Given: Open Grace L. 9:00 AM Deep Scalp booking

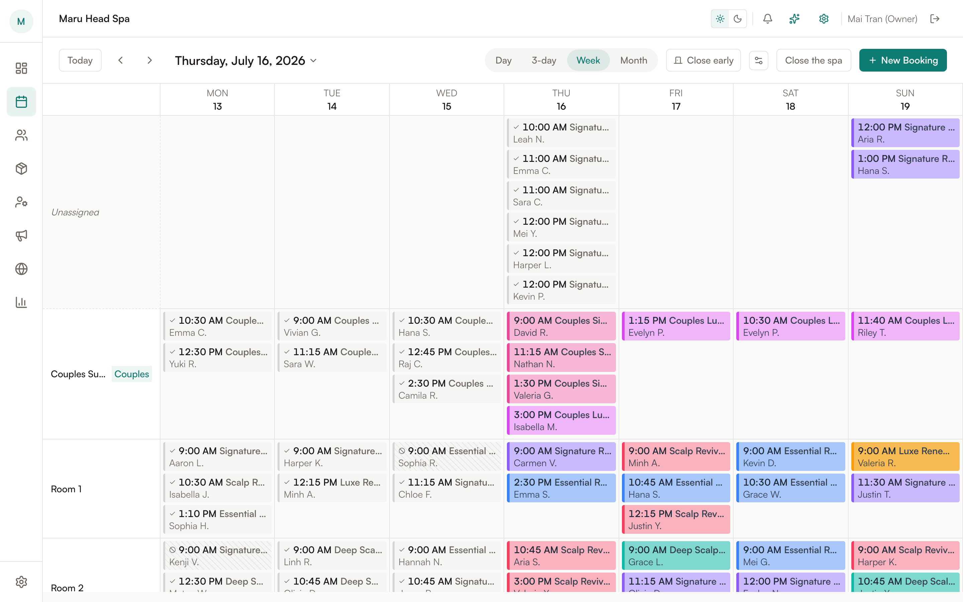Looking at the screenshot, I should [x=676, y=556].
